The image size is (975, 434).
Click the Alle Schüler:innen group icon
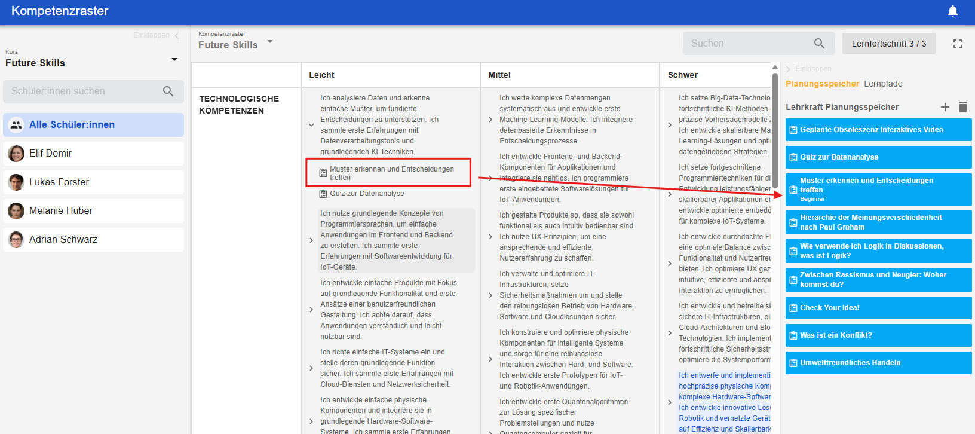click(16, 125)
